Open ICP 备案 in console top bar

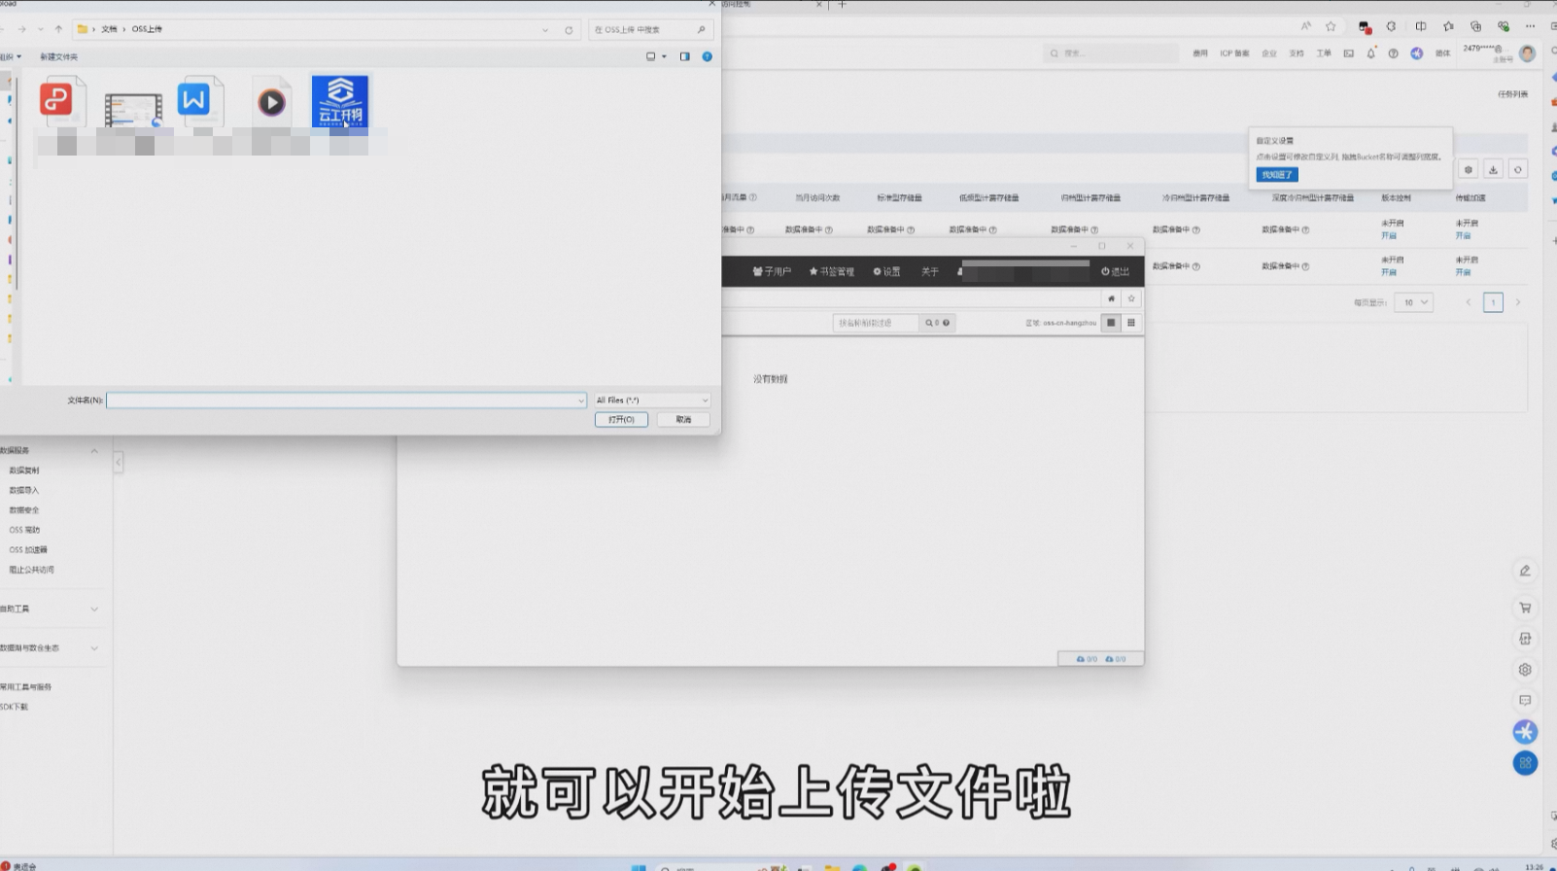[x=1234, y=53]
